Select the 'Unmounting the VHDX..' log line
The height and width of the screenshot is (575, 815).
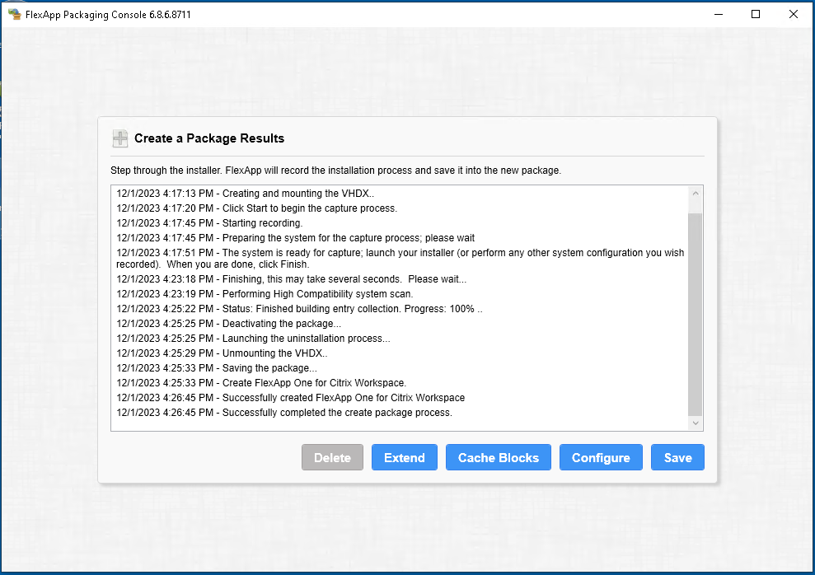[x=222, y=353]
